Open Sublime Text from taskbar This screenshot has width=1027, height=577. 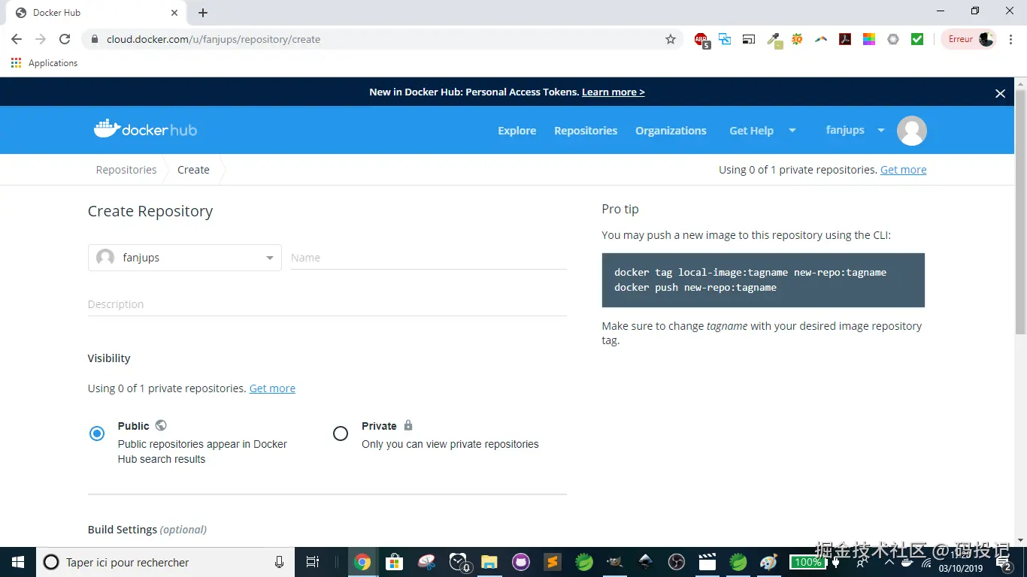tap(553, 562)
